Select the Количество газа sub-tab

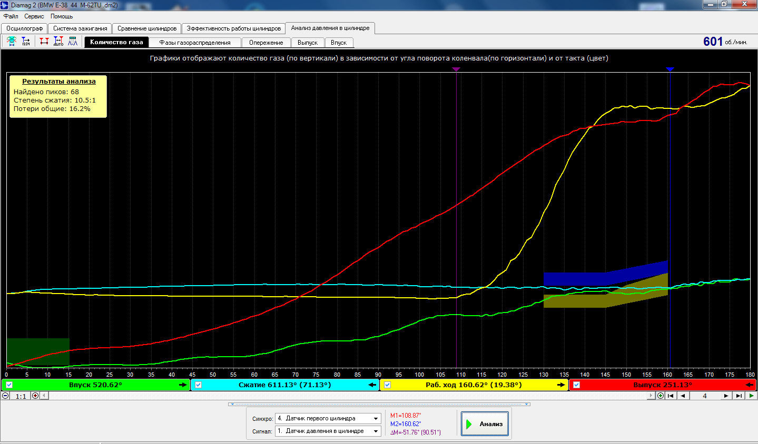point(116,42)
